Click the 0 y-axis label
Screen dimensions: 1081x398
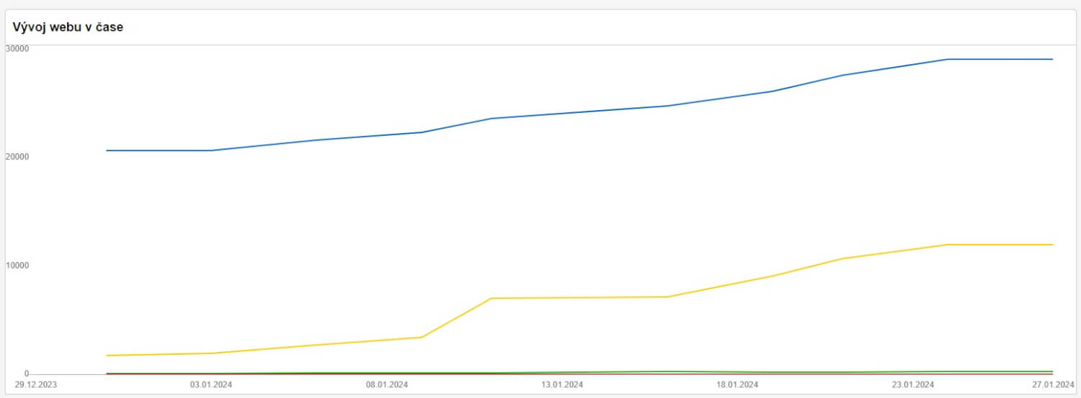26,374
